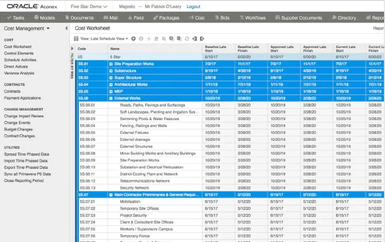385x242 pixels.
Task: Click the Code column header
Action: [x=82, y=49]
